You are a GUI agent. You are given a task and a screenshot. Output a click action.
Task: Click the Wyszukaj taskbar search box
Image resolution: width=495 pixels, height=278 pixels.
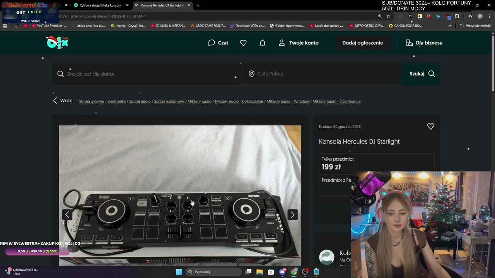click(214, 272)
